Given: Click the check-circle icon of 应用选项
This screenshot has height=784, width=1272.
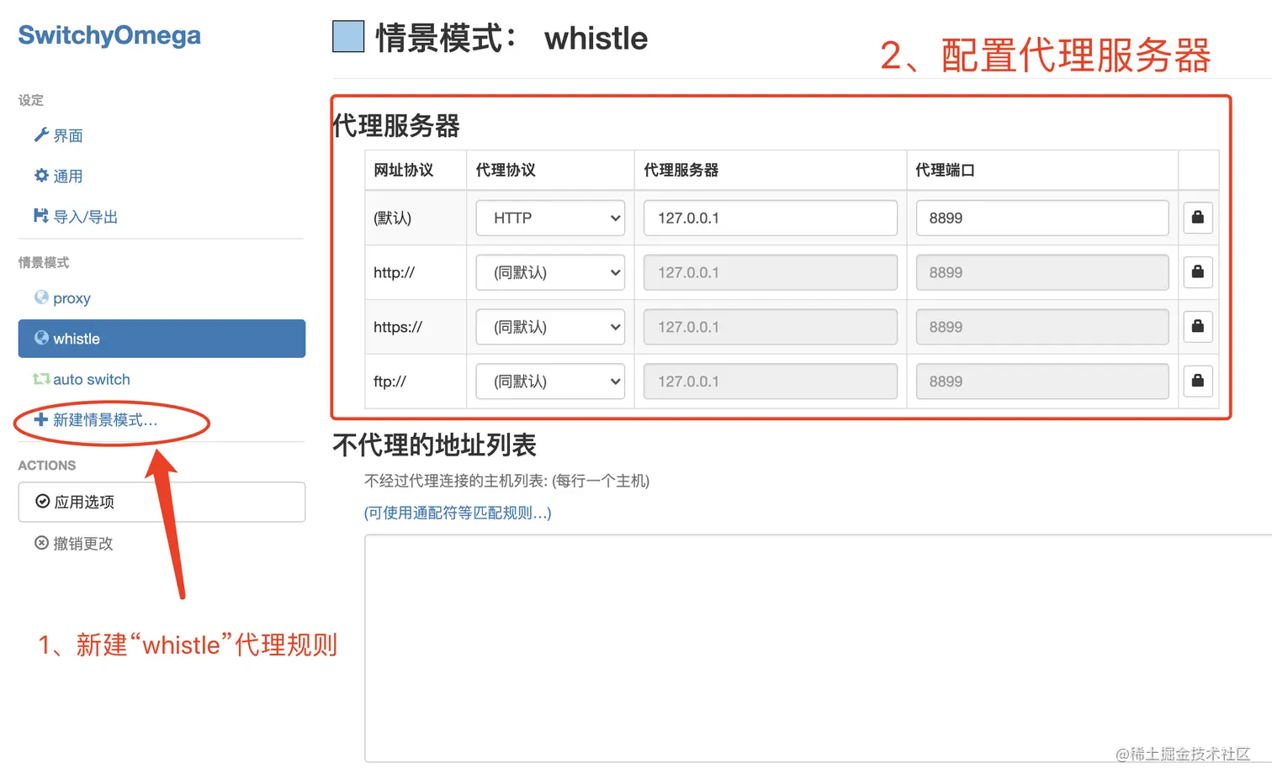Looking at the screenshot, I should [x=42, y=501].
